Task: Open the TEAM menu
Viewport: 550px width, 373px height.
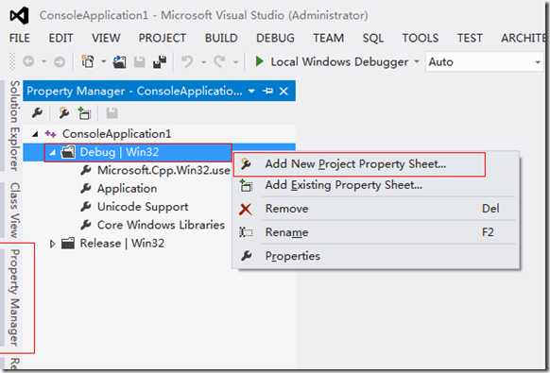Action: [328, 38]
